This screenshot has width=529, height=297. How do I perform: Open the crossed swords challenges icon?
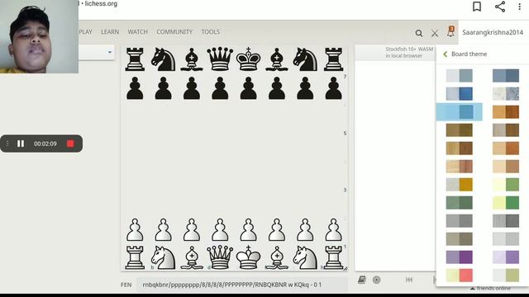point(435,33)
